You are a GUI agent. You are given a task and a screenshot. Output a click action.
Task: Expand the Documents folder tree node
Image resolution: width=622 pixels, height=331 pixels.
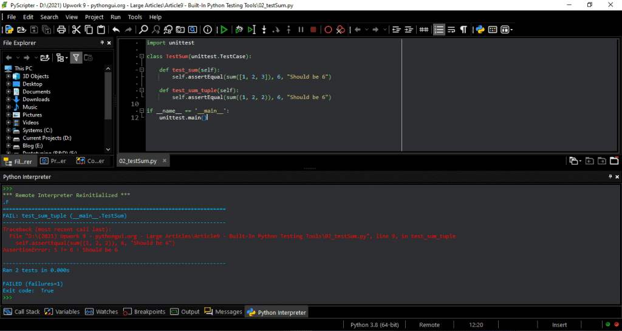9,92
